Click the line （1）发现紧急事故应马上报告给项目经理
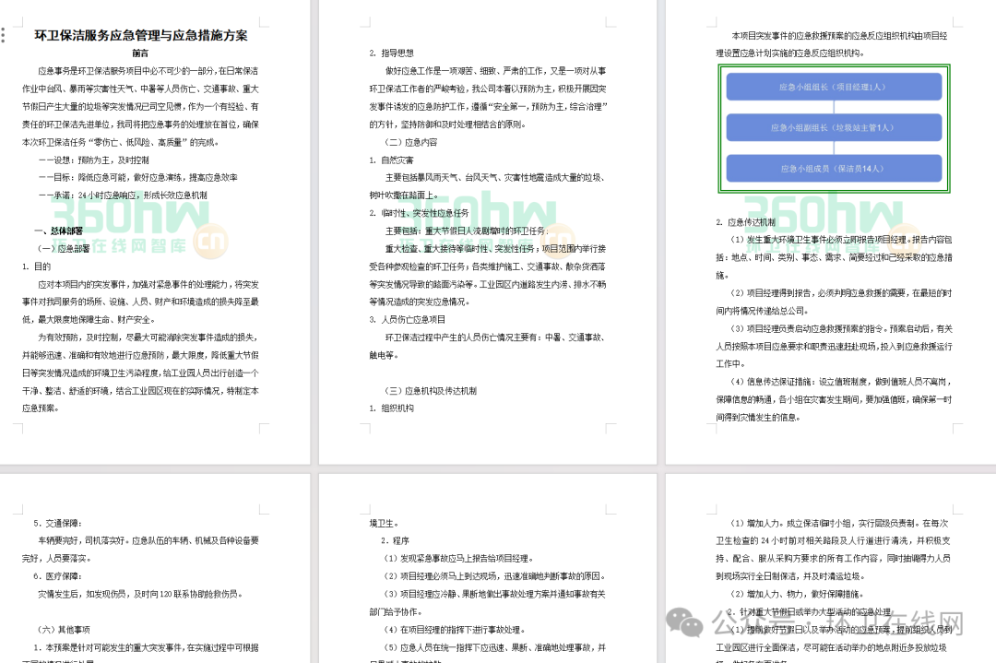The image size is (996, 663). 459,559
